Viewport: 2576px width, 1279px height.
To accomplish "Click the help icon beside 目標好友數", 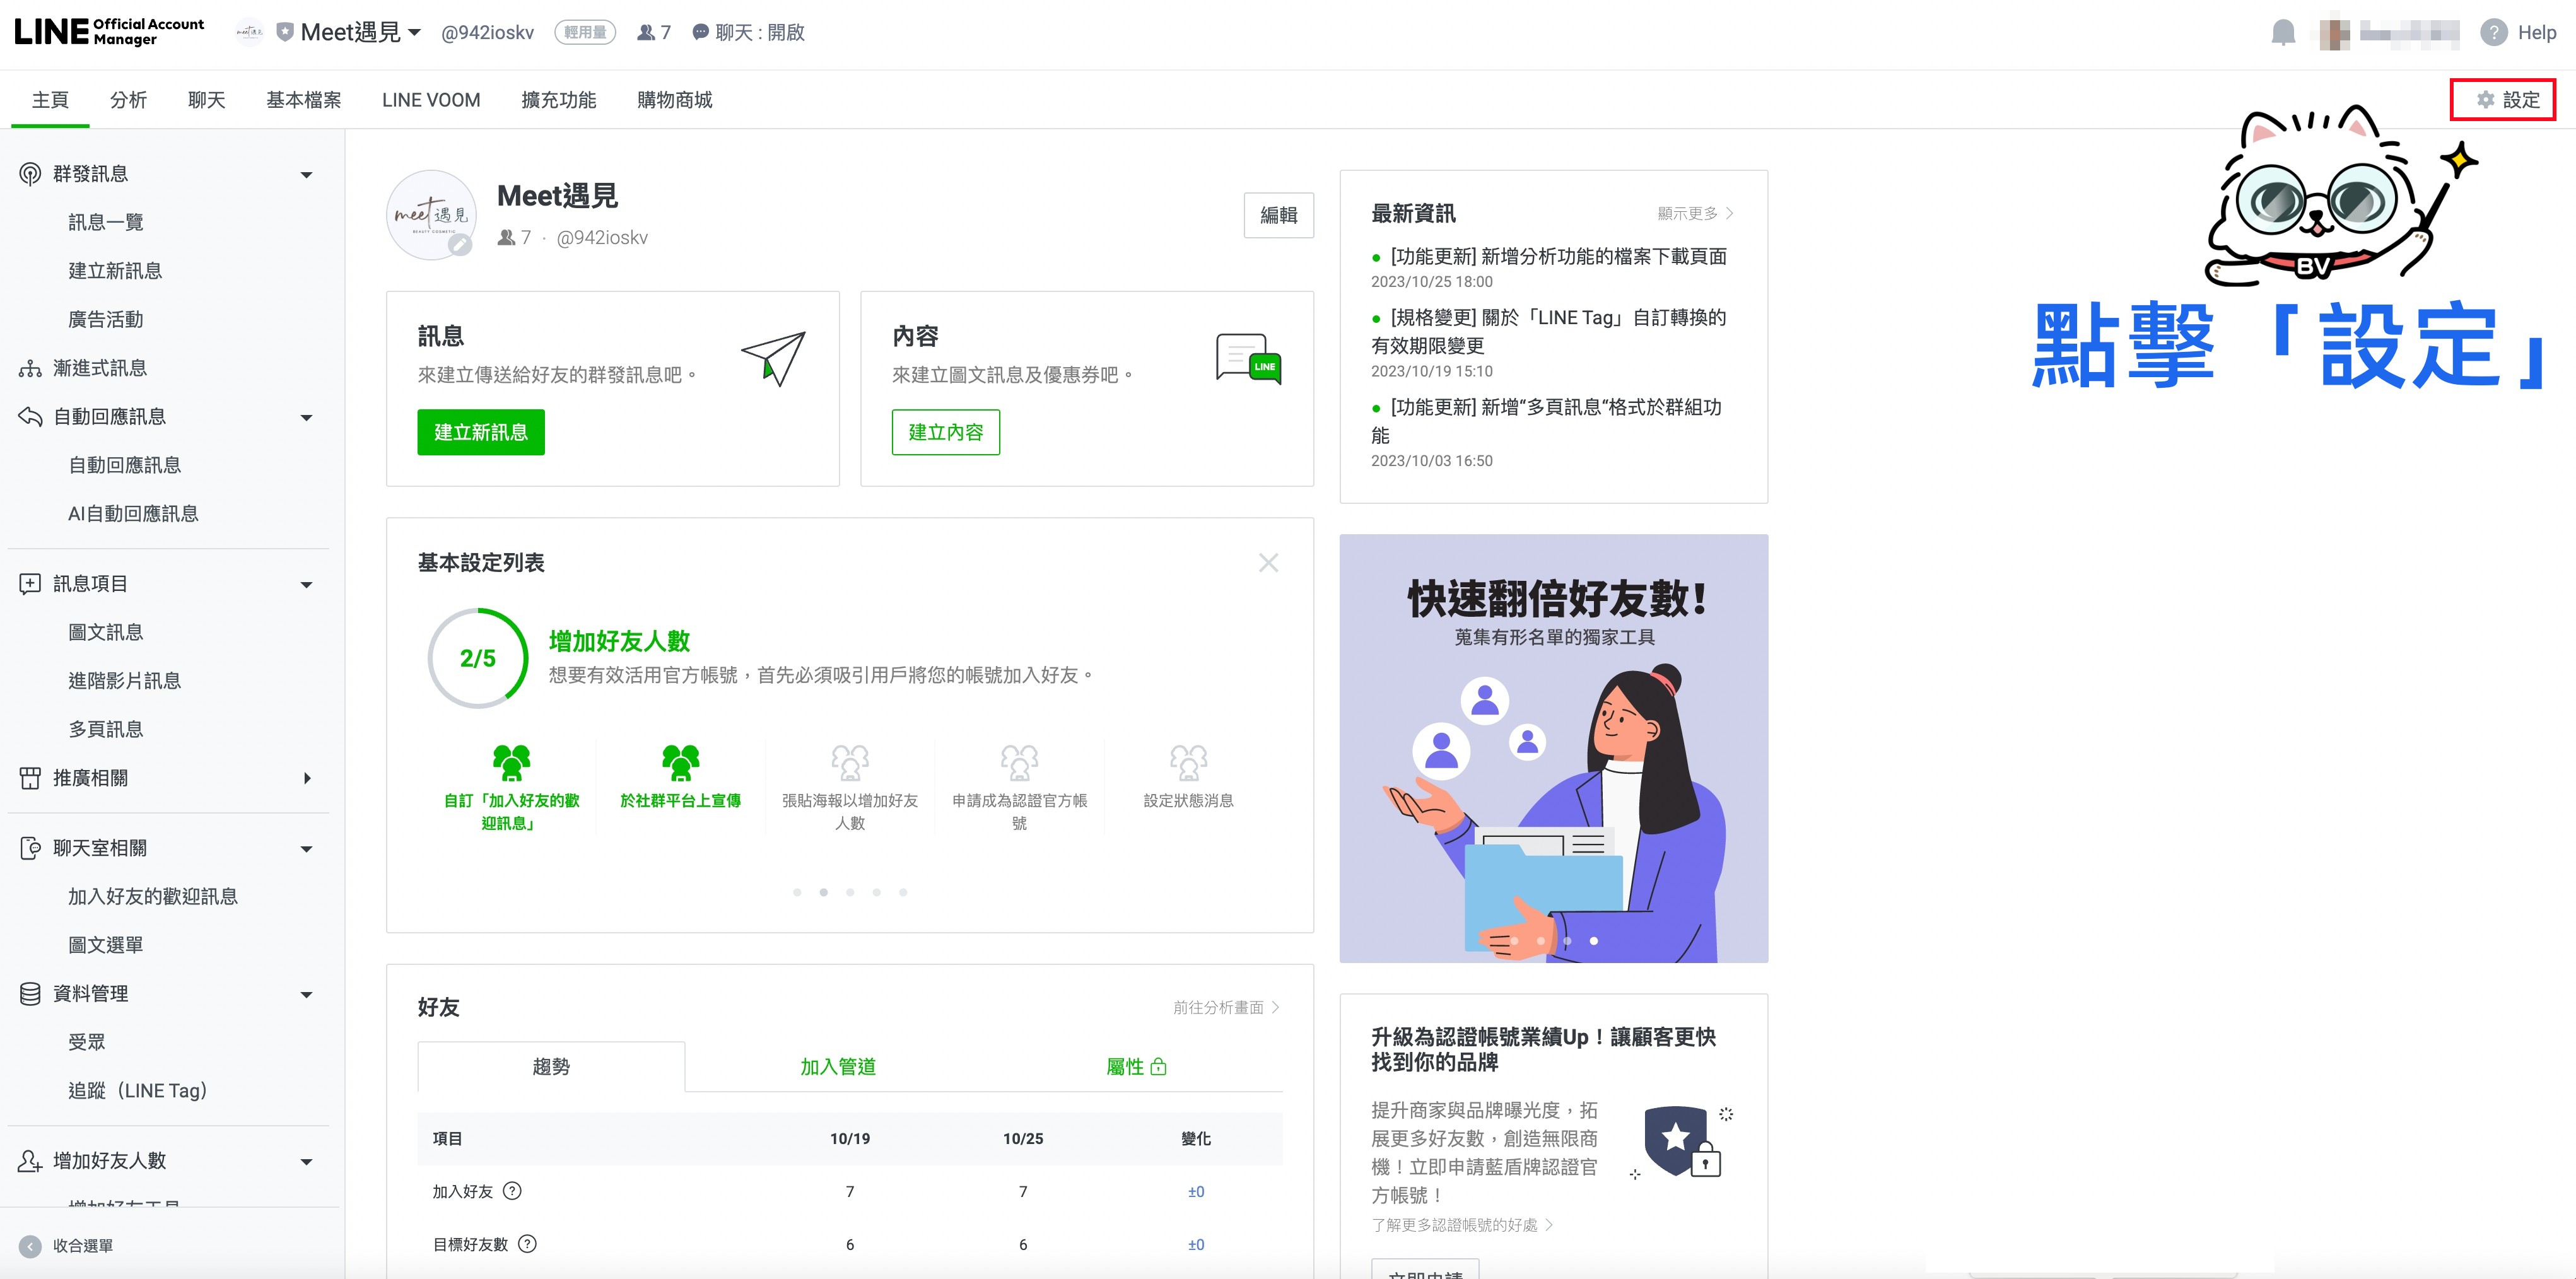I will pyautogui.click(x=527, y=1244).
